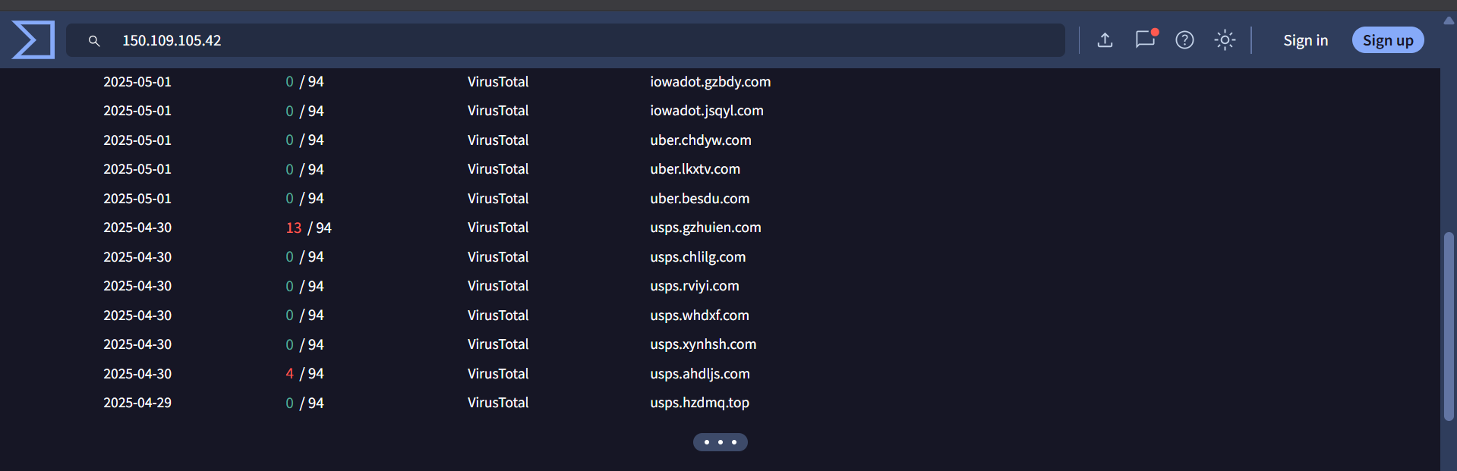Click the search magnifier icon

[93, 41]
